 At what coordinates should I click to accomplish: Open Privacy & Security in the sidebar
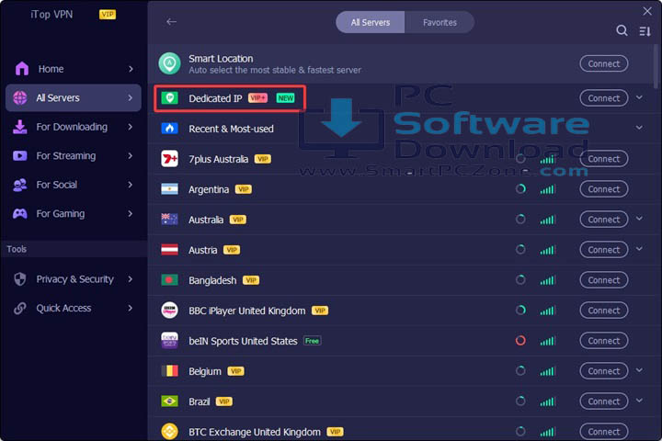(x=73, y=279)
